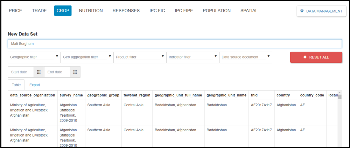The width and height of the screenshot is (350, 148).
Task: Click the data set name field
Action: [x=174, y=44]
